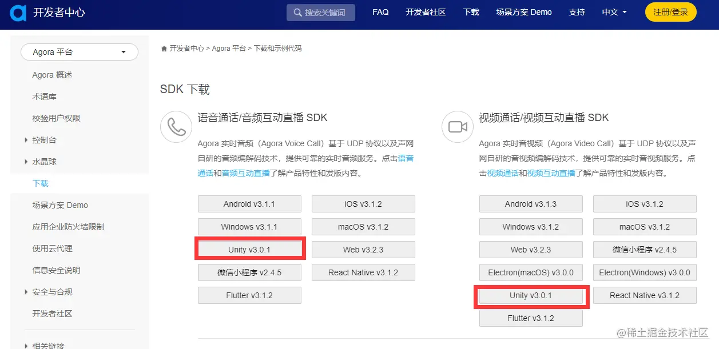Click the 视频通话 link in video description

503,173
